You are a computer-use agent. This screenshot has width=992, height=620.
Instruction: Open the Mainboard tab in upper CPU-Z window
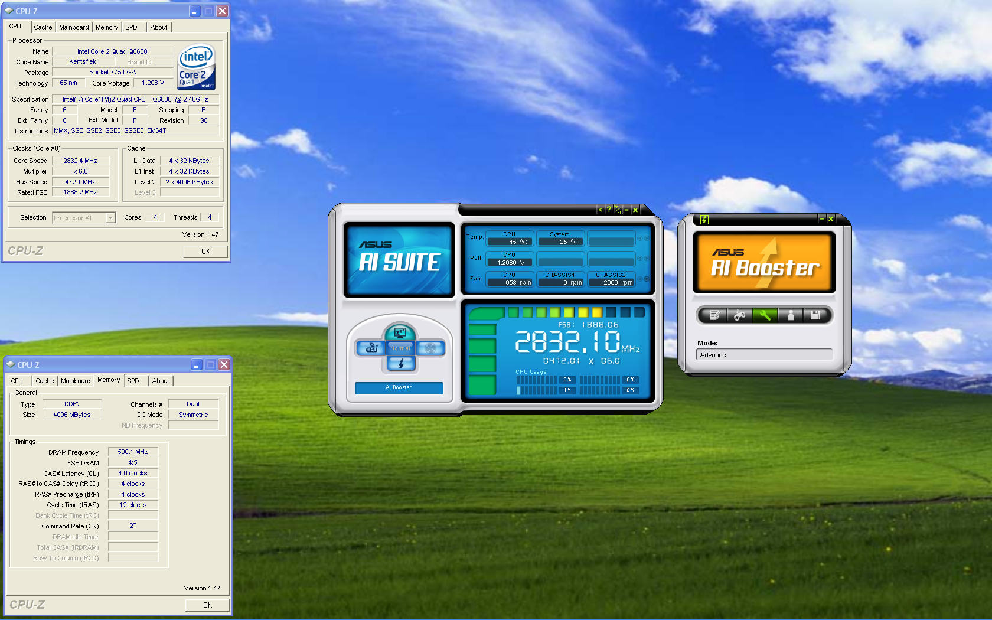pos(74,27)
